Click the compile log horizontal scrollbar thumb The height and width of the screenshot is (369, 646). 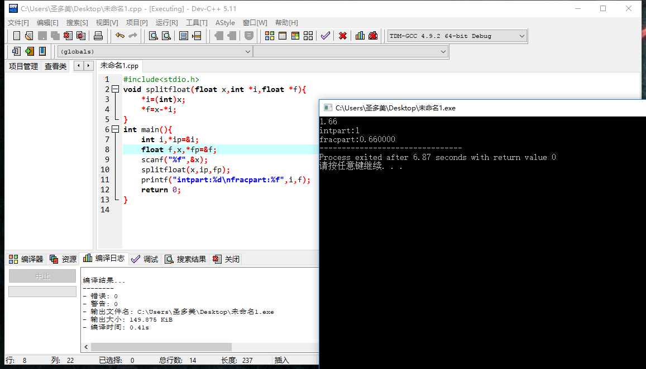coord(161,347)
